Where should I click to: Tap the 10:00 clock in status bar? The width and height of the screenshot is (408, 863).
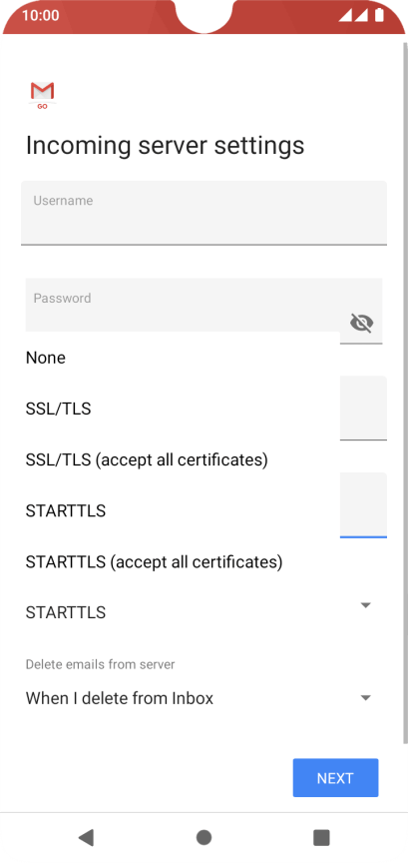point(40,15)
